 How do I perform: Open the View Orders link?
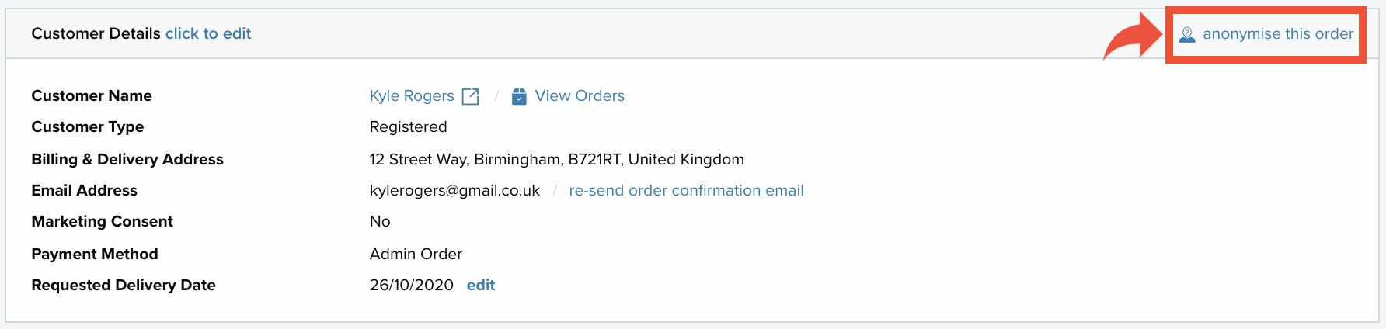pos(580,95)
